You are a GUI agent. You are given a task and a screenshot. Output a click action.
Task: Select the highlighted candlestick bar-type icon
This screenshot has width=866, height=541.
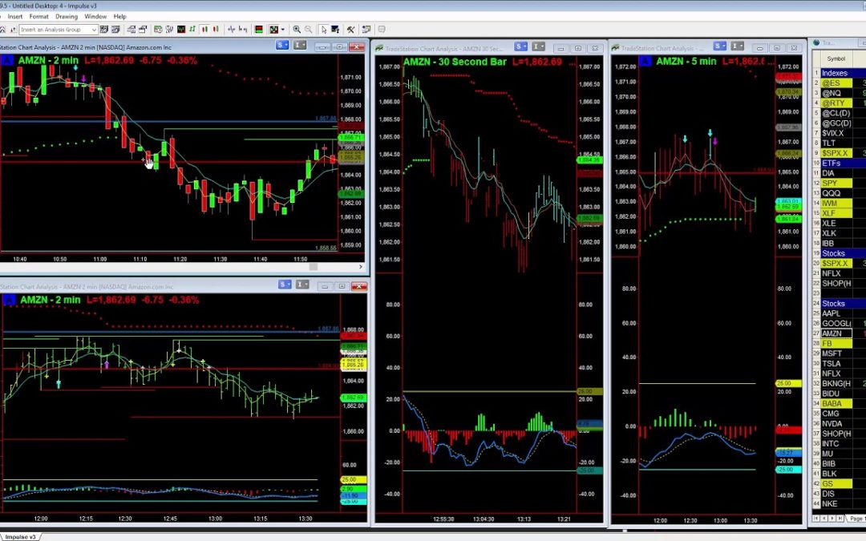[x=205, y=30]
